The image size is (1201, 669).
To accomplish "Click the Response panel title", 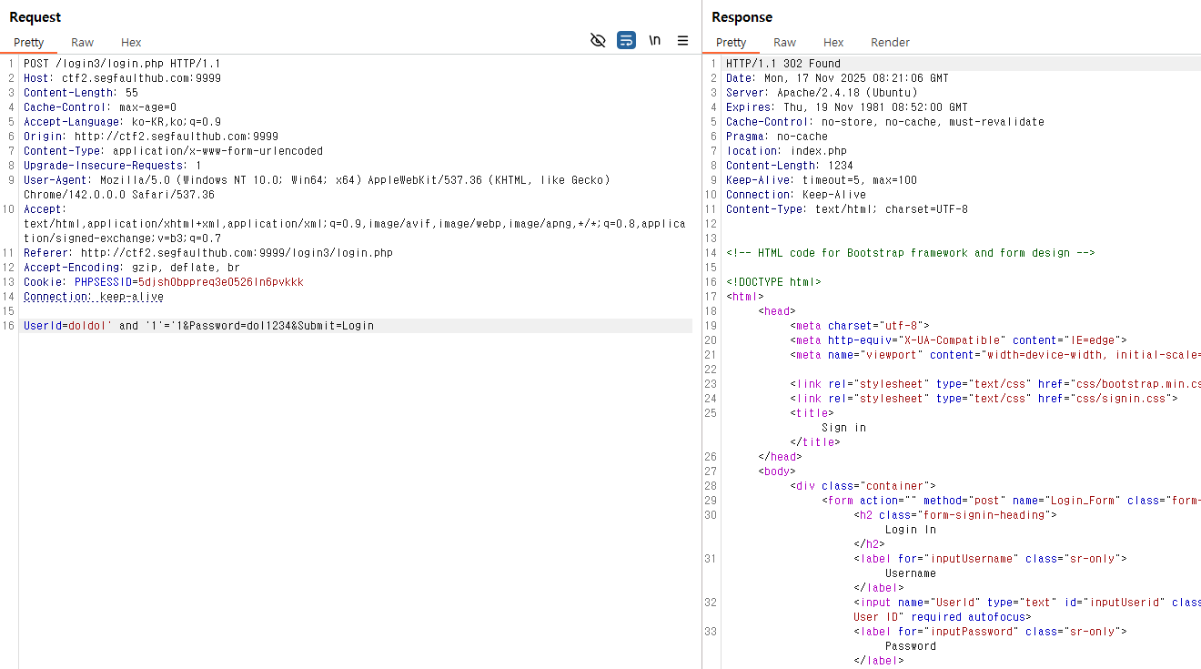I will pos(742,17).
